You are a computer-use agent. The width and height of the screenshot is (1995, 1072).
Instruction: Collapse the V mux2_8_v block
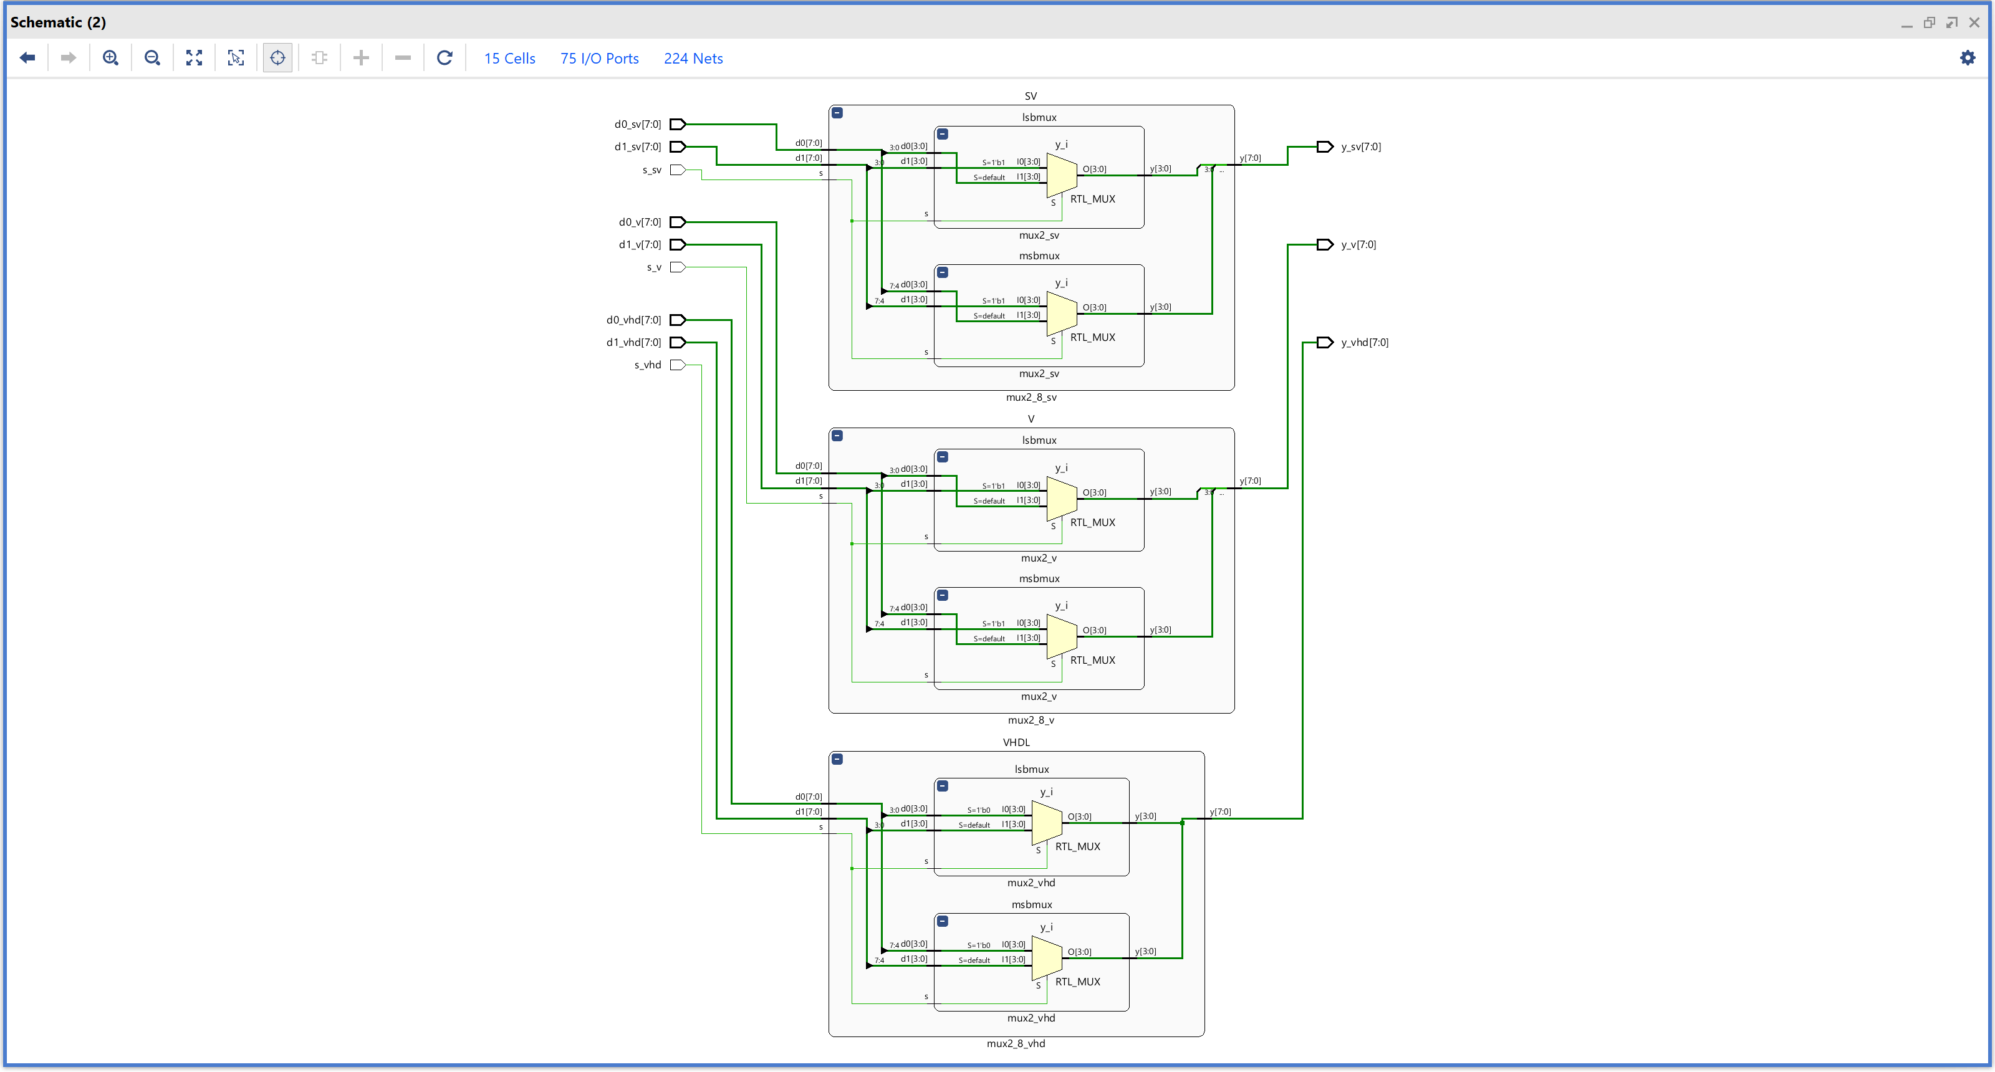[x=837, y=436]
